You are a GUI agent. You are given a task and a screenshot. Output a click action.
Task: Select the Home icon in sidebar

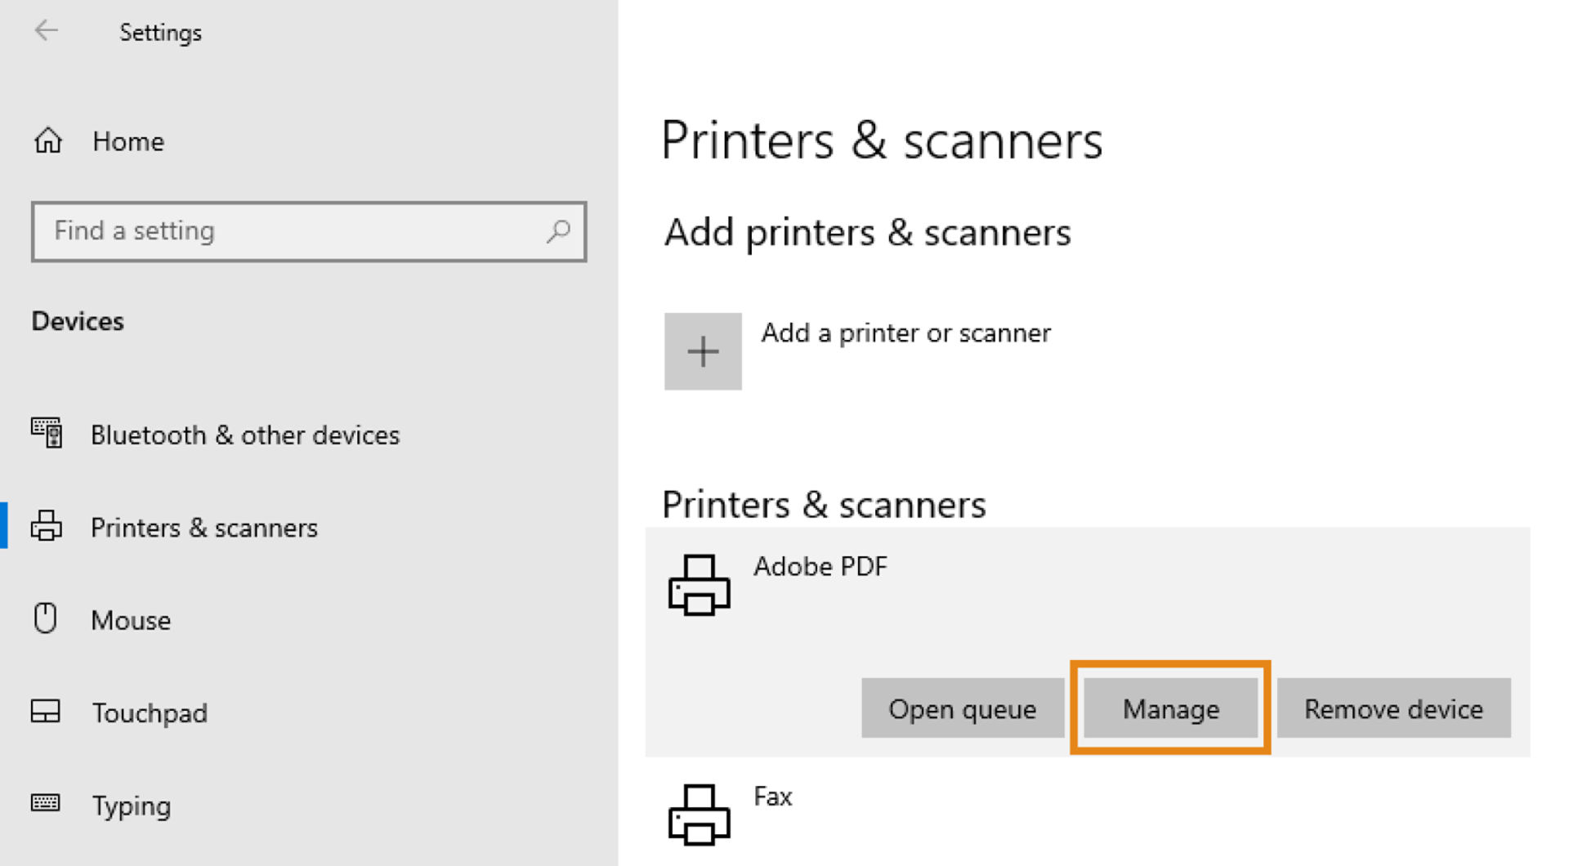pyautogui.click(x=47, y=141)
